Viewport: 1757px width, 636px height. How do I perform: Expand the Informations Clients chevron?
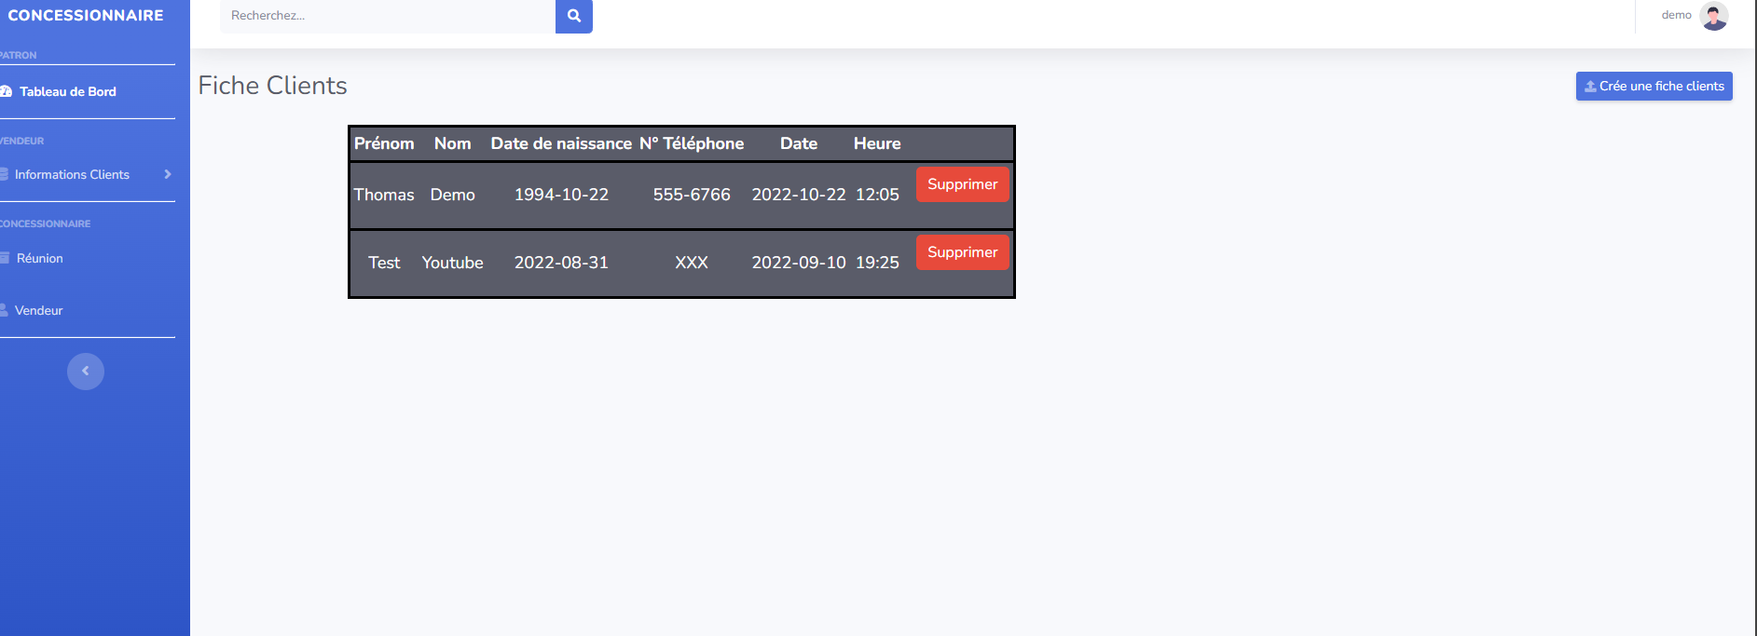click(x=168, y=174)
